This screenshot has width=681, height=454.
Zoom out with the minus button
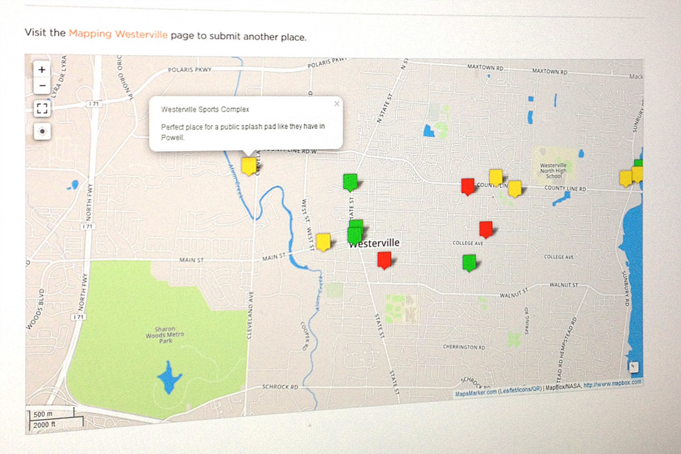pyautogui.click(x=42, y=85)
